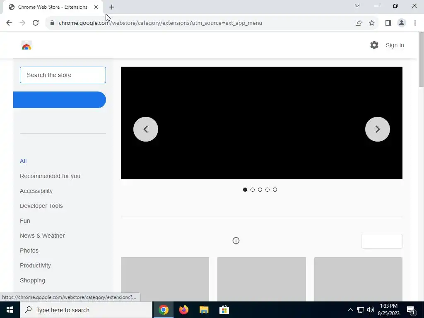Open the Chrome profile avatar

point(402,23)
